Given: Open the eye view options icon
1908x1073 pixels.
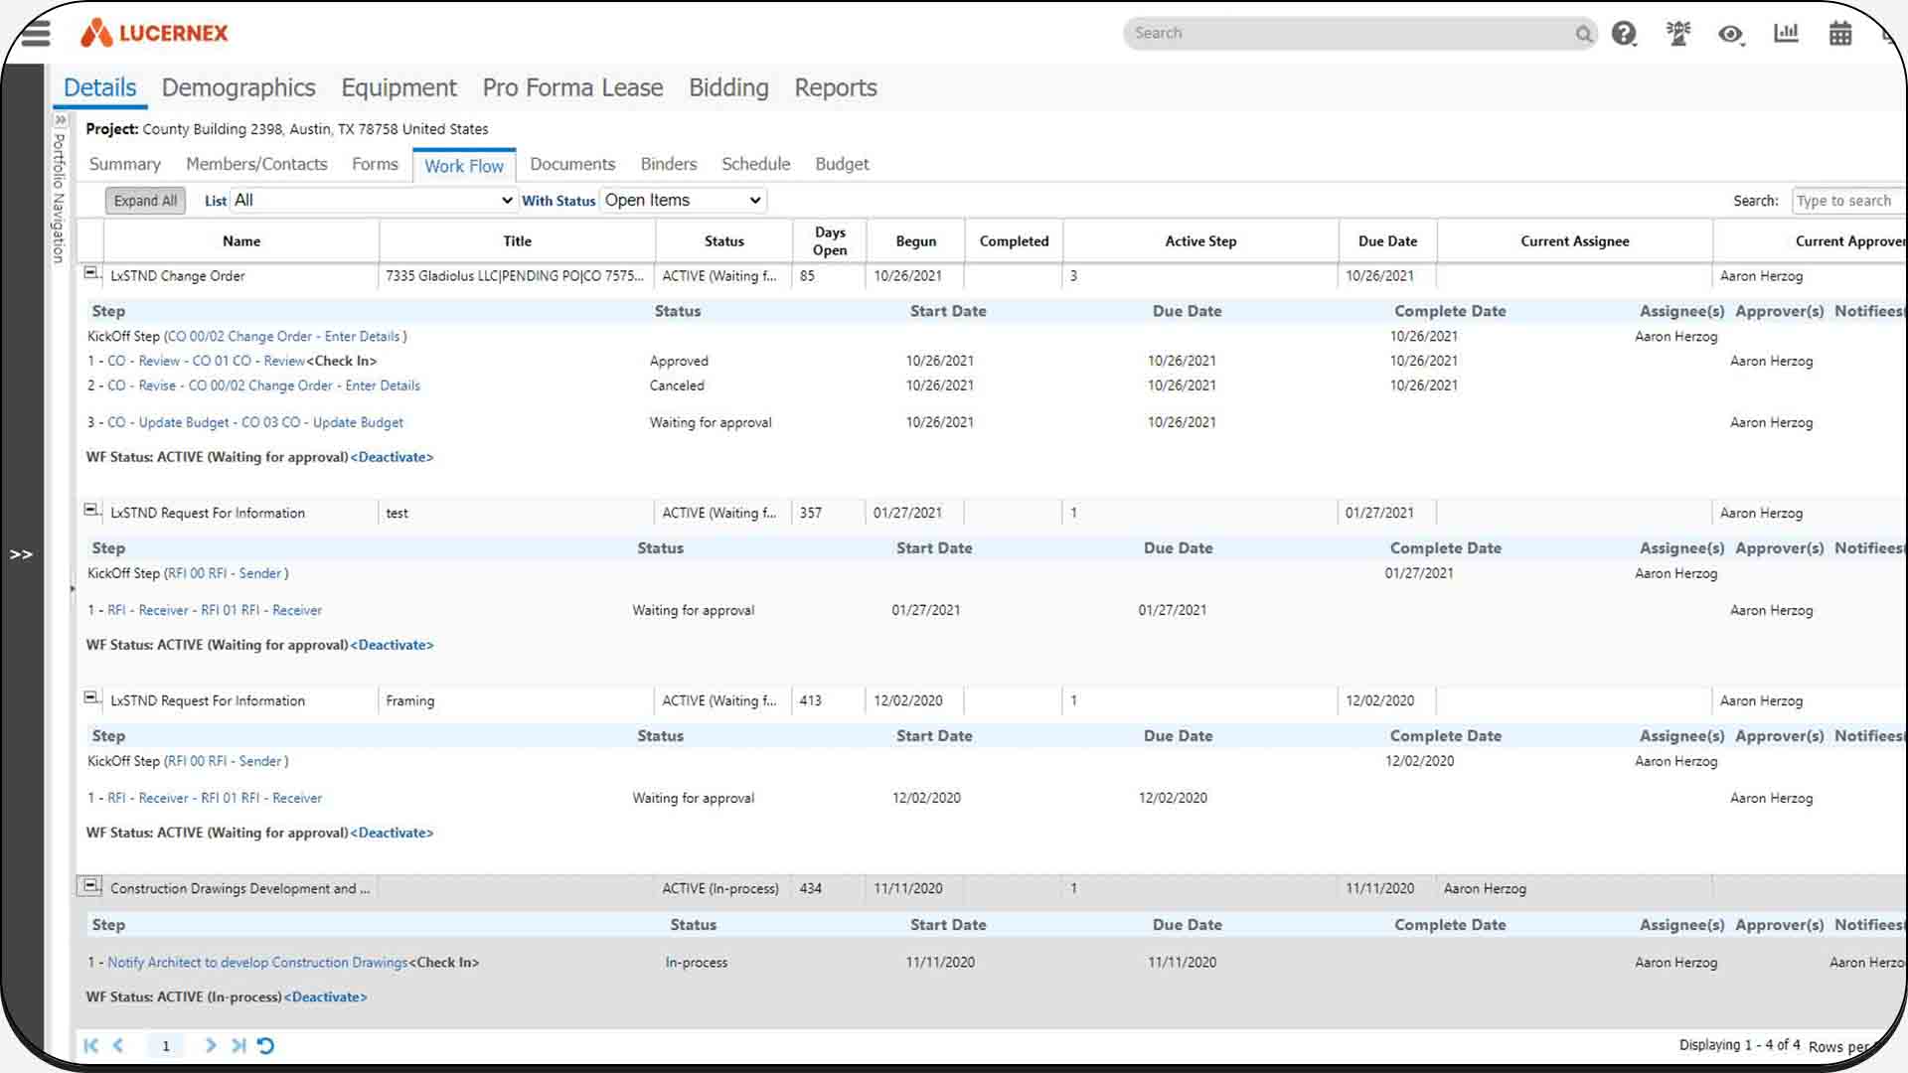Looking at the screenshot, I should point(1729,33).
